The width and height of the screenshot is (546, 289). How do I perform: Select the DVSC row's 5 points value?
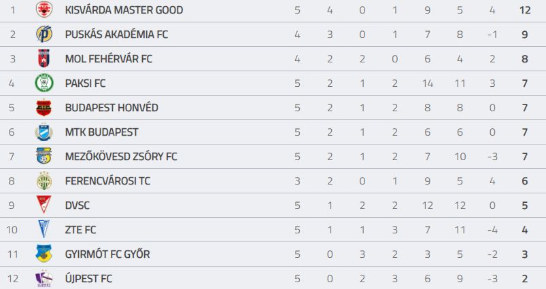coord(525,206)
